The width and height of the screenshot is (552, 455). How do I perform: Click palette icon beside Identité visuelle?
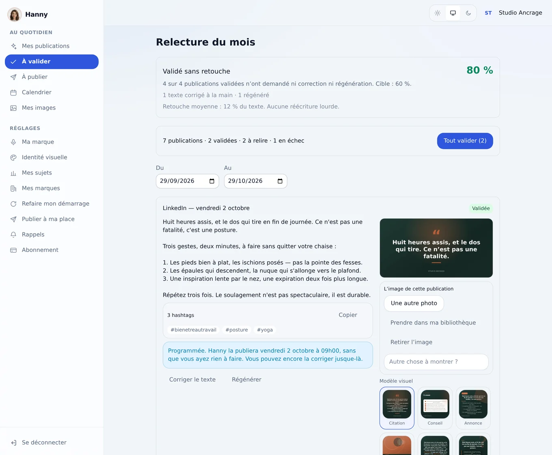(13, 157)
